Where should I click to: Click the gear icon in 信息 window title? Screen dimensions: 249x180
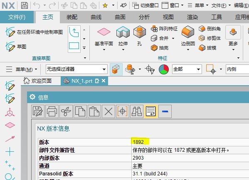pos(32,97)
